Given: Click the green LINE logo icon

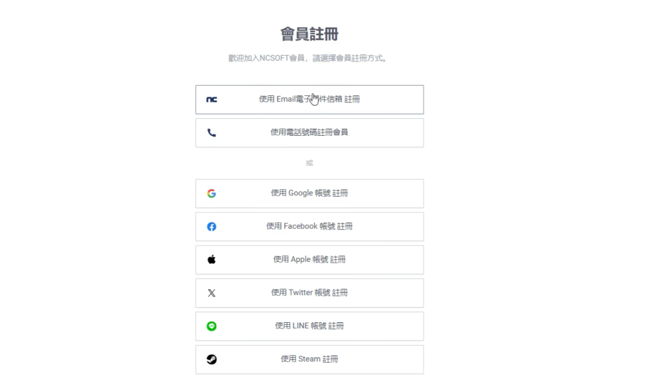Looking at the screenshot, I should (x=212, y=326).
